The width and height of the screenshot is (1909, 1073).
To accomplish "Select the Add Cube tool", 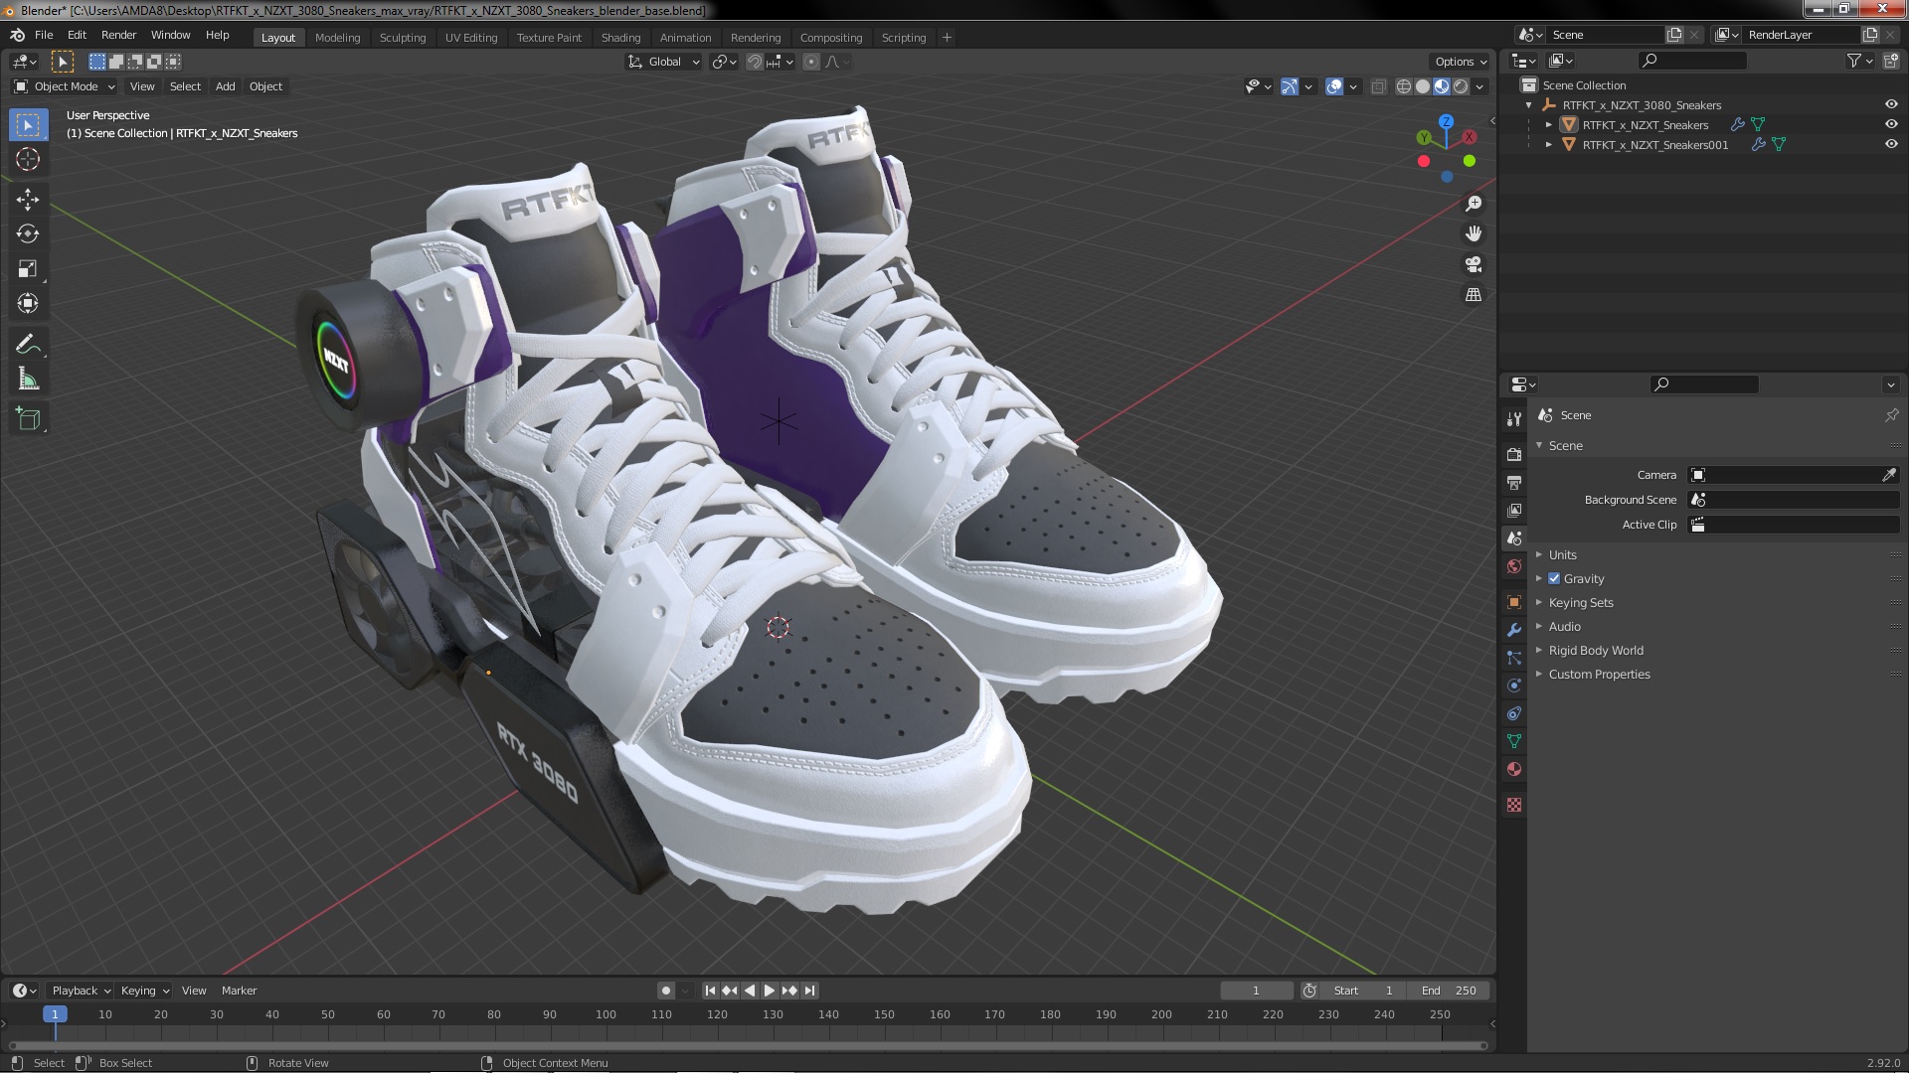I will pyautogui.click(x=28, y=419).
